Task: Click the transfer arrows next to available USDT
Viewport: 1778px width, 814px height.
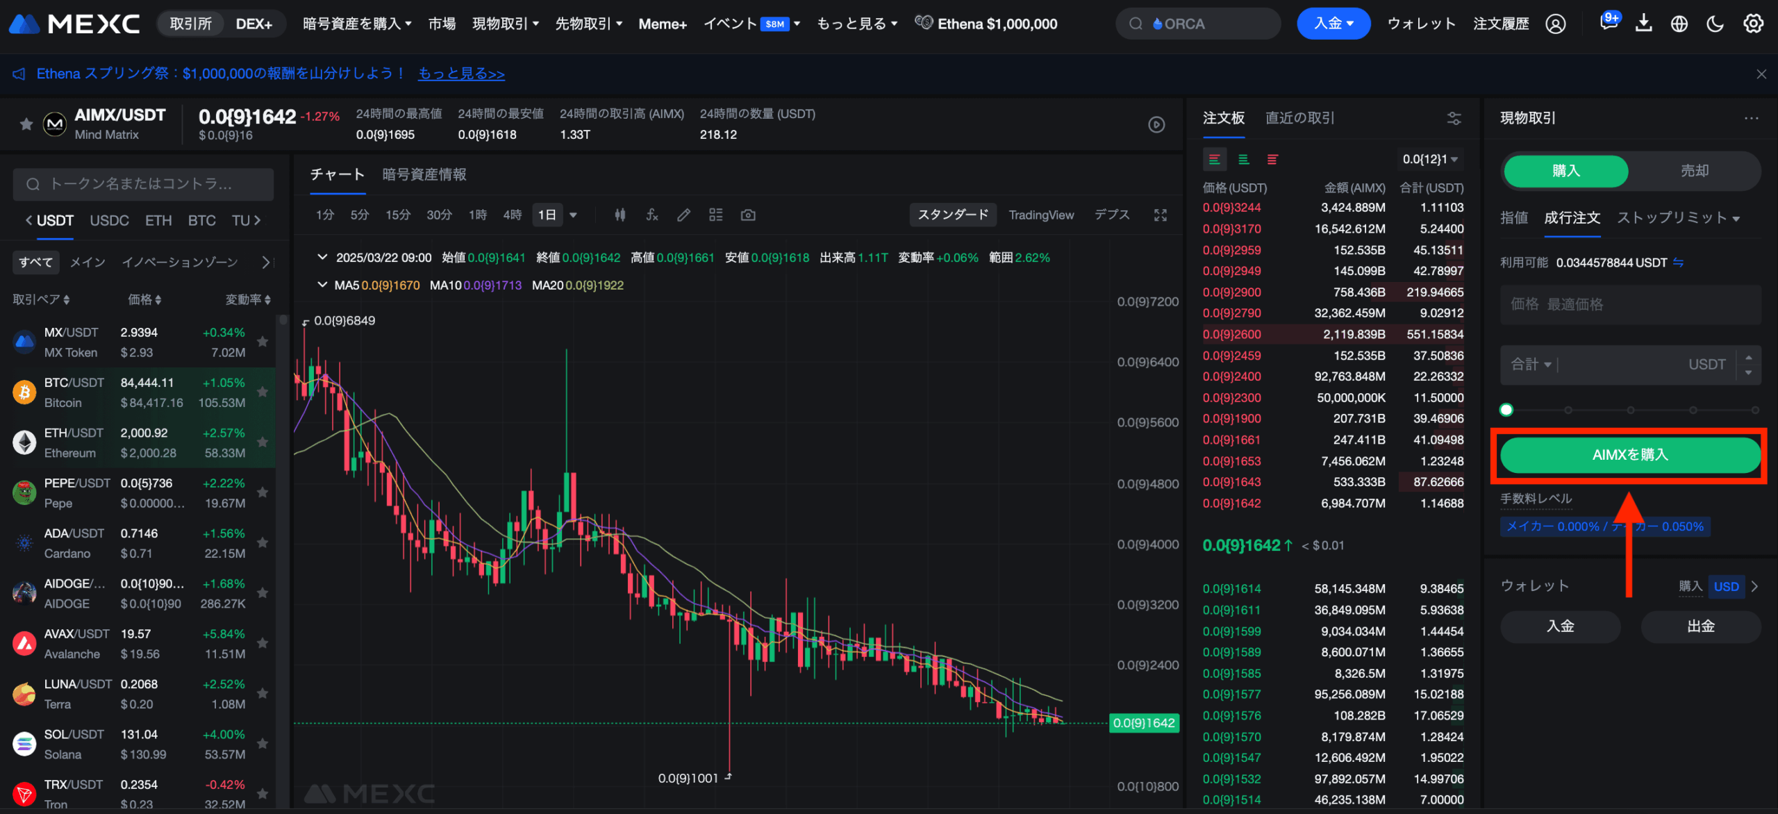Action: pyautogui.click(x=1678, y=263)
